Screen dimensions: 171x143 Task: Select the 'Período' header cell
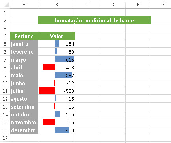pyautogui.click(x=24, y=36)
